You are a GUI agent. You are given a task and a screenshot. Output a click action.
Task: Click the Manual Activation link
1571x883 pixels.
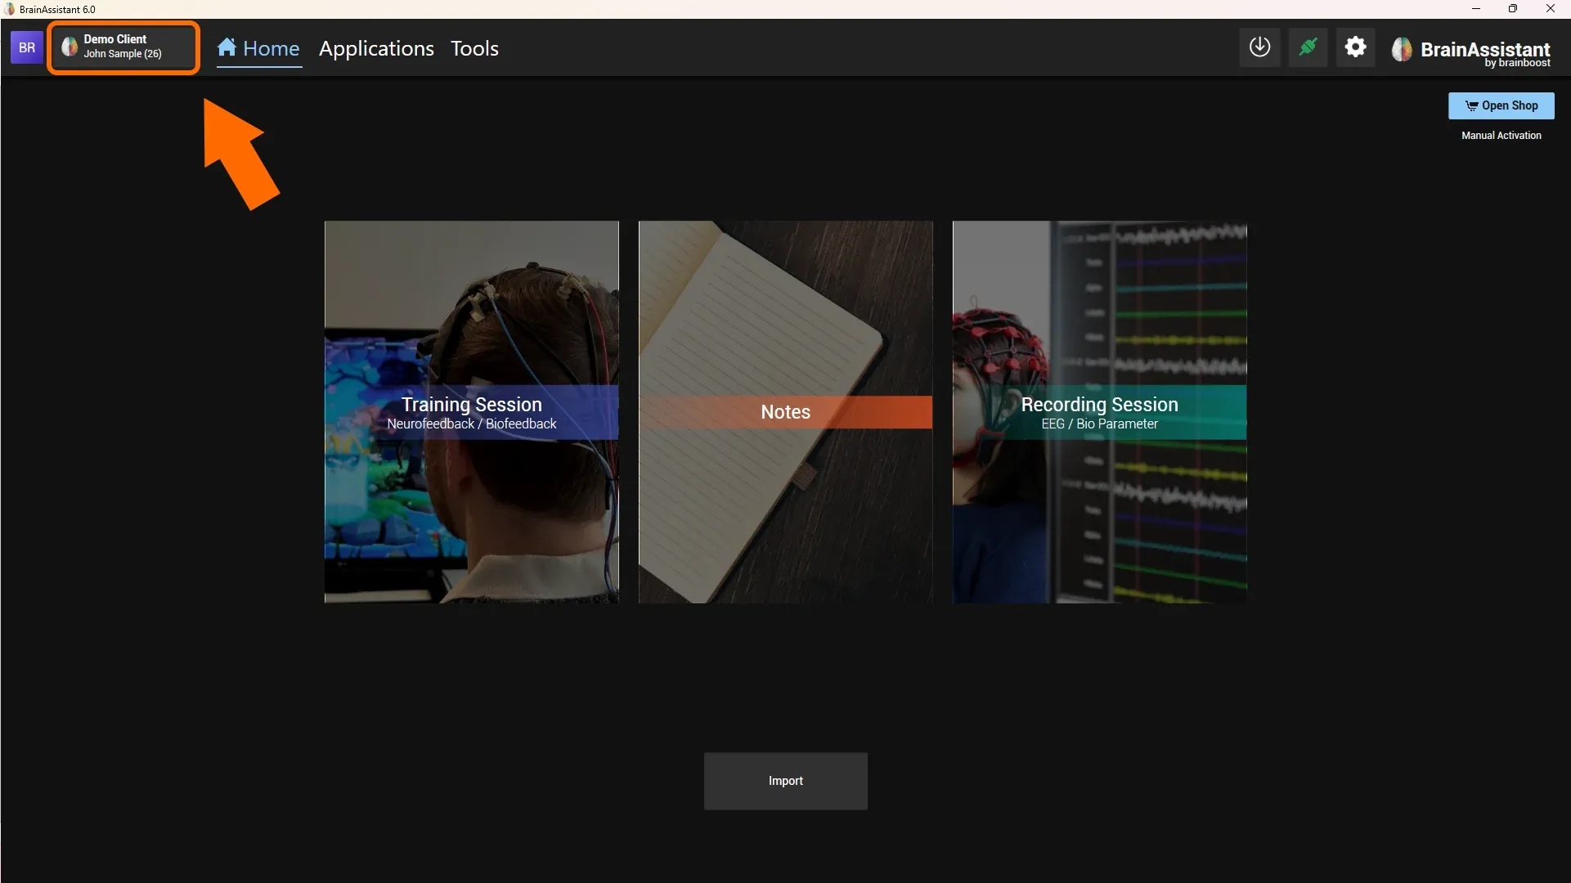(1501, 136)
